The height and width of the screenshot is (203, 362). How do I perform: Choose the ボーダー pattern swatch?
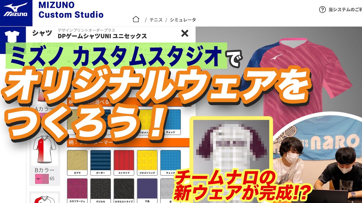point(101,162)
